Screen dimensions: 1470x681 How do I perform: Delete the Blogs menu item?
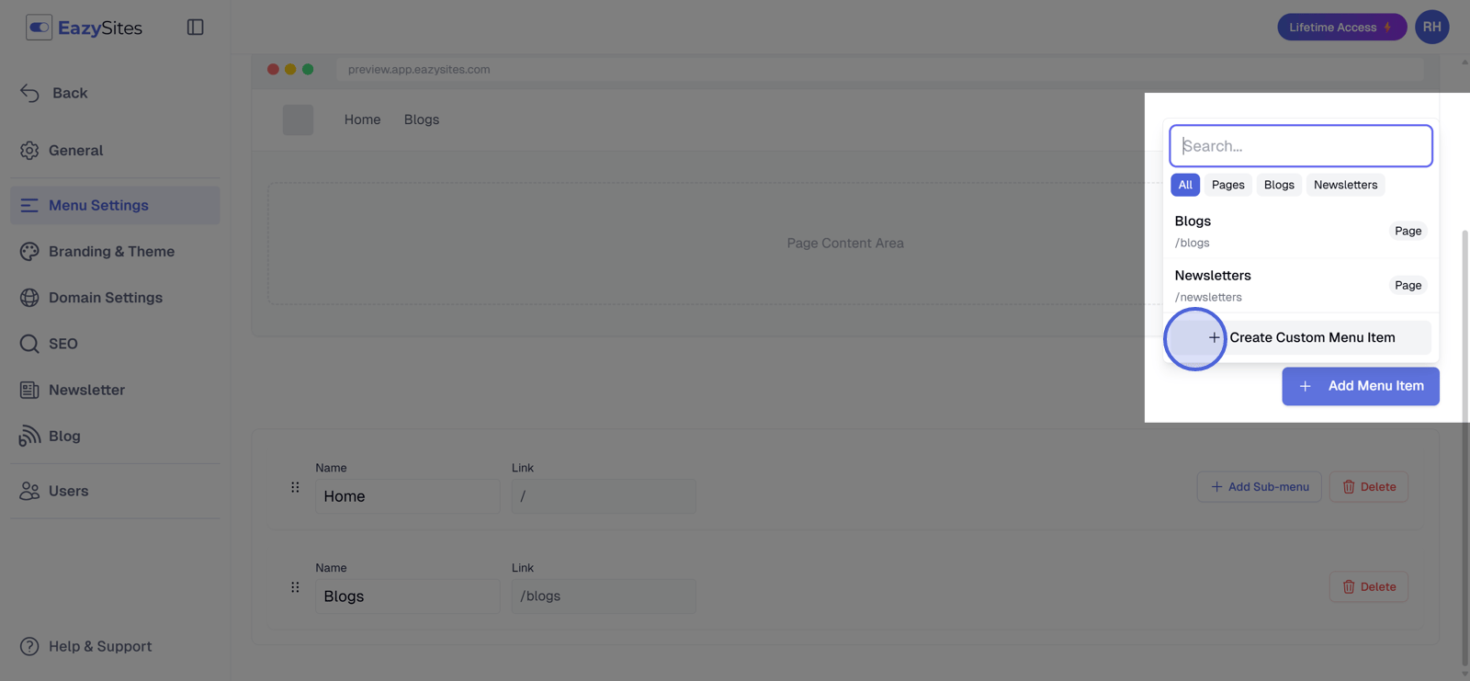tap(1368, 587)
